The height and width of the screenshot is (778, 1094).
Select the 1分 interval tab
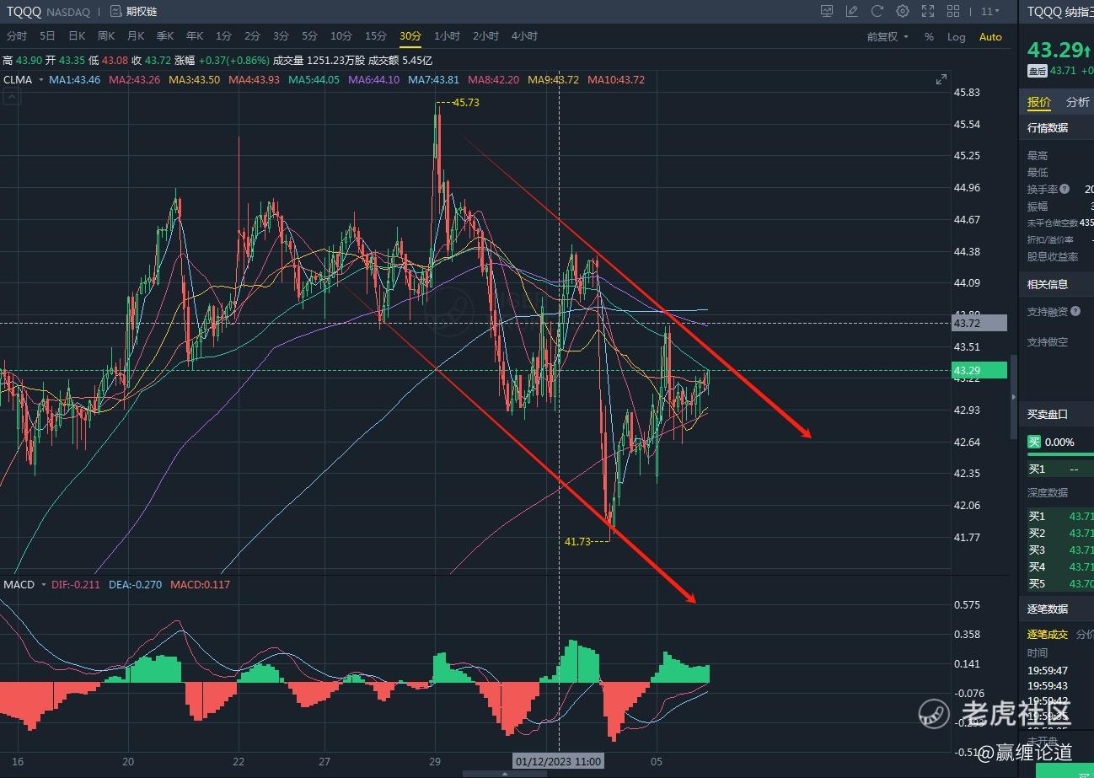(223, 36)
